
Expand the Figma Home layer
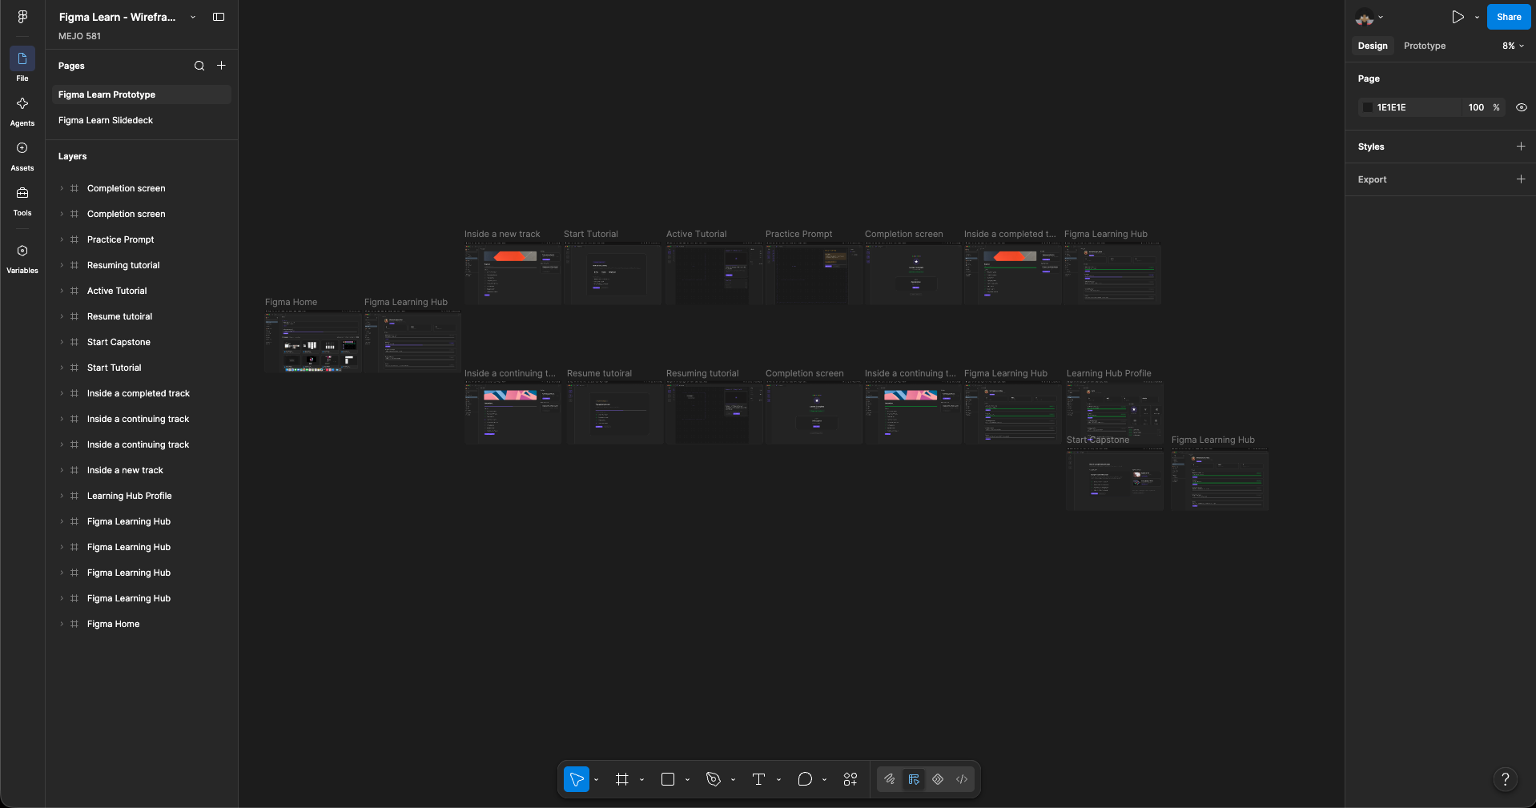(x=62, y=624)
